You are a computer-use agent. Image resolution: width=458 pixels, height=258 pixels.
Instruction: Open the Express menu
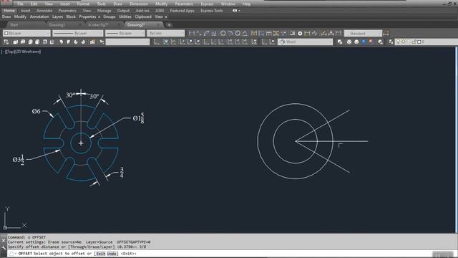click(207, 4)
